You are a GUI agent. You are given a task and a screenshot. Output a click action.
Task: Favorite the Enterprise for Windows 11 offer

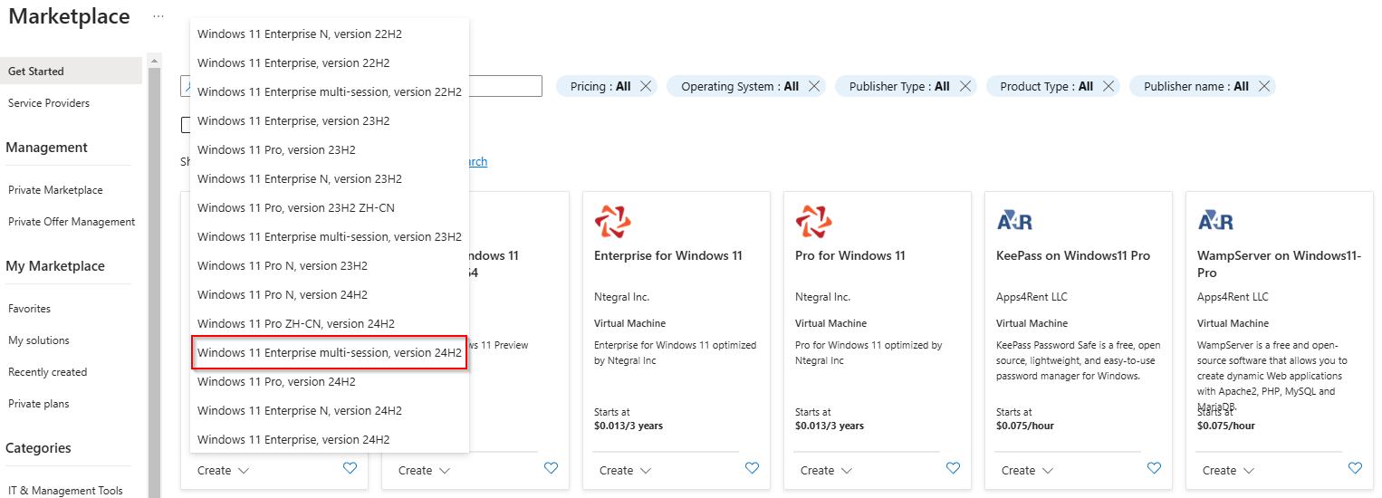coord(752,468)
